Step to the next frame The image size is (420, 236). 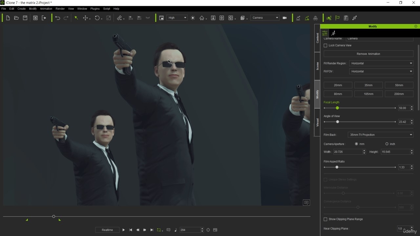[x=145, y=230]
